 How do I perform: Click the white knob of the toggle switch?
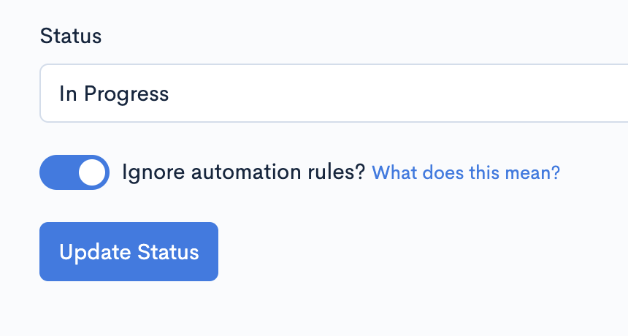click(x=92, y=172)
